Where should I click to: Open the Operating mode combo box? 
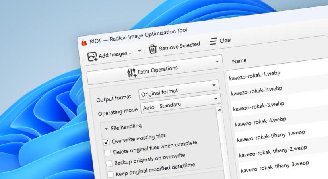click(181, 103)
